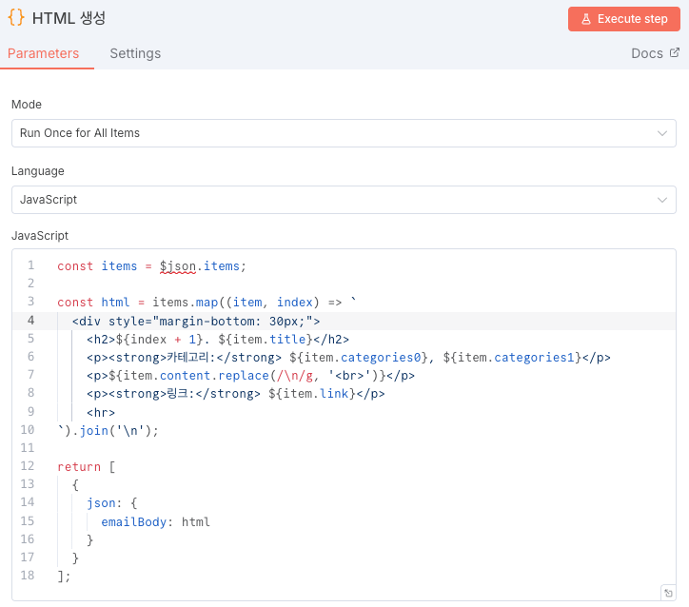Click the orange curly braces node icon

click(x=16, y=18)
